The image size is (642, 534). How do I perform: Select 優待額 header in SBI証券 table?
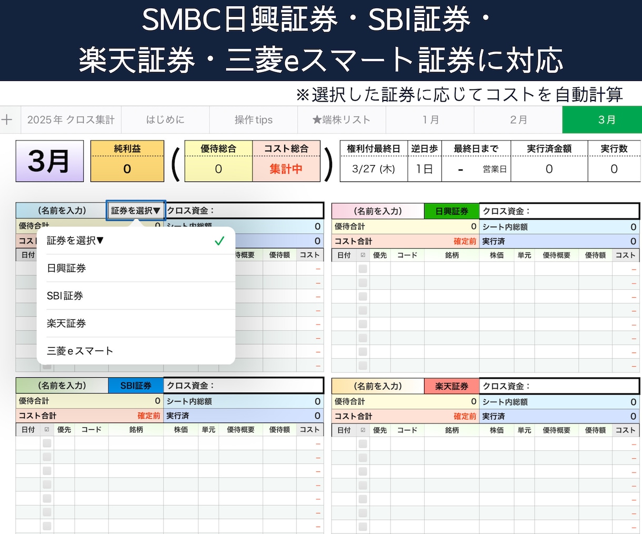pos(279,430)
